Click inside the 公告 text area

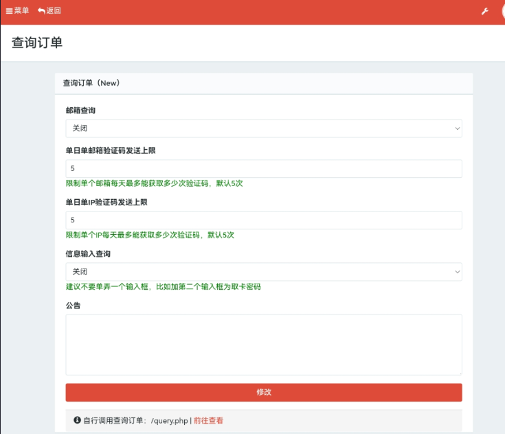263,344
